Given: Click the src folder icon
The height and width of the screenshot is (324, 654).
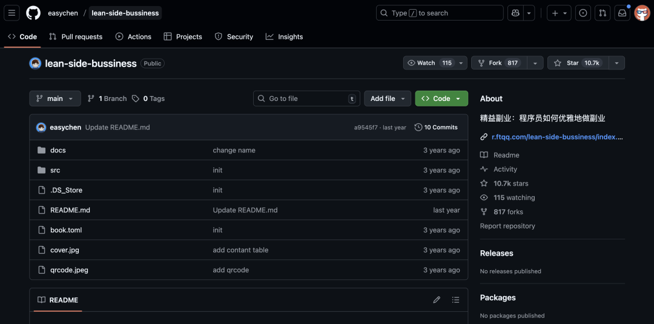Looking at the screenshot, I should (41, 170).
